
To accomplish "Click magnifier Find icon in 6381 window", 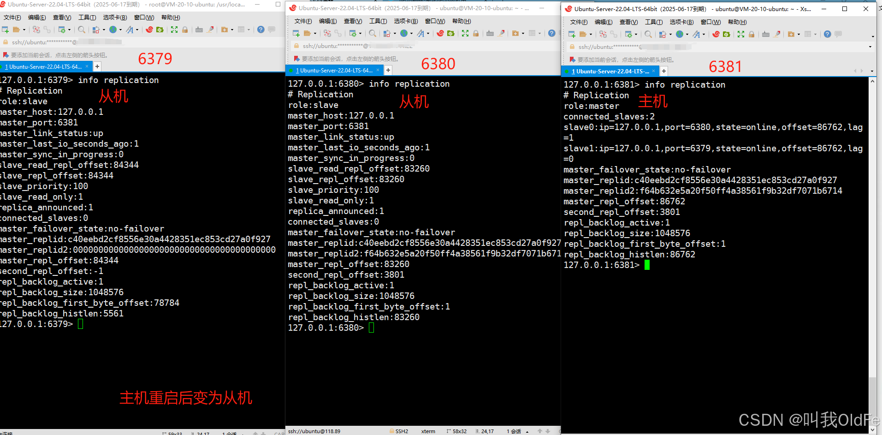I will [648, 34].
